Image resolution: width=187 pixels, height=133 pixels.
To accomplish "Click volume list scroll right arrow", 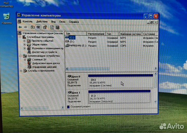I will 156,68.
